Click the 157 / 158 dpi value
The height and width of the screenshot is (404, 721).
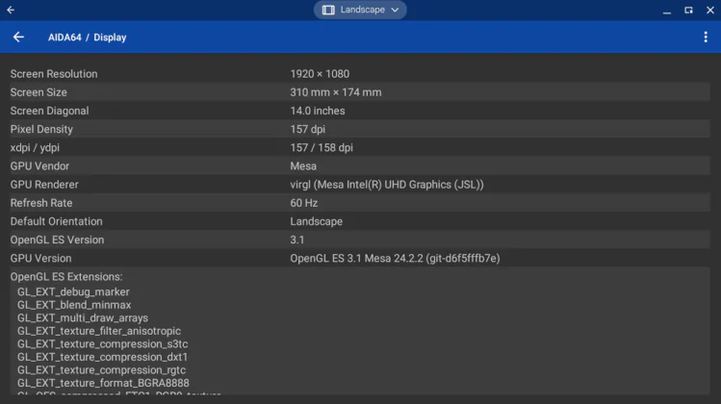click(322, 147)
